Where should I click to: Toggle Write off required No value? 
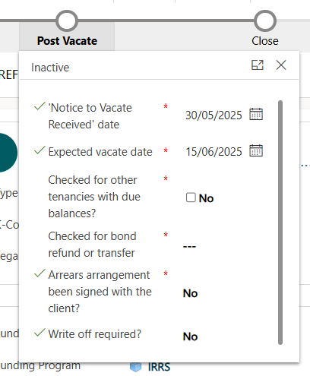(191, 337)
